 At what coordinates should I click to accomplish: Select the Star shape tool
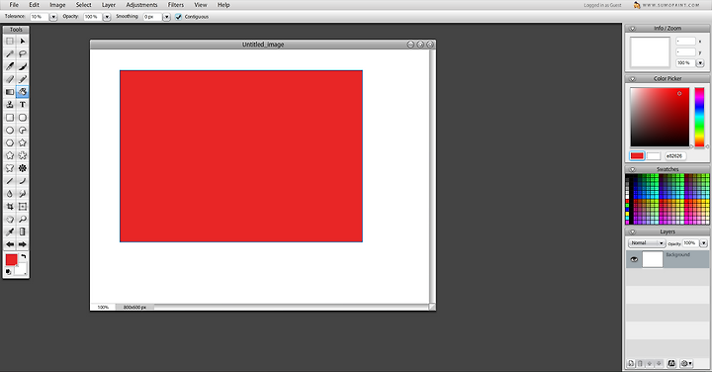click(22, 143)
